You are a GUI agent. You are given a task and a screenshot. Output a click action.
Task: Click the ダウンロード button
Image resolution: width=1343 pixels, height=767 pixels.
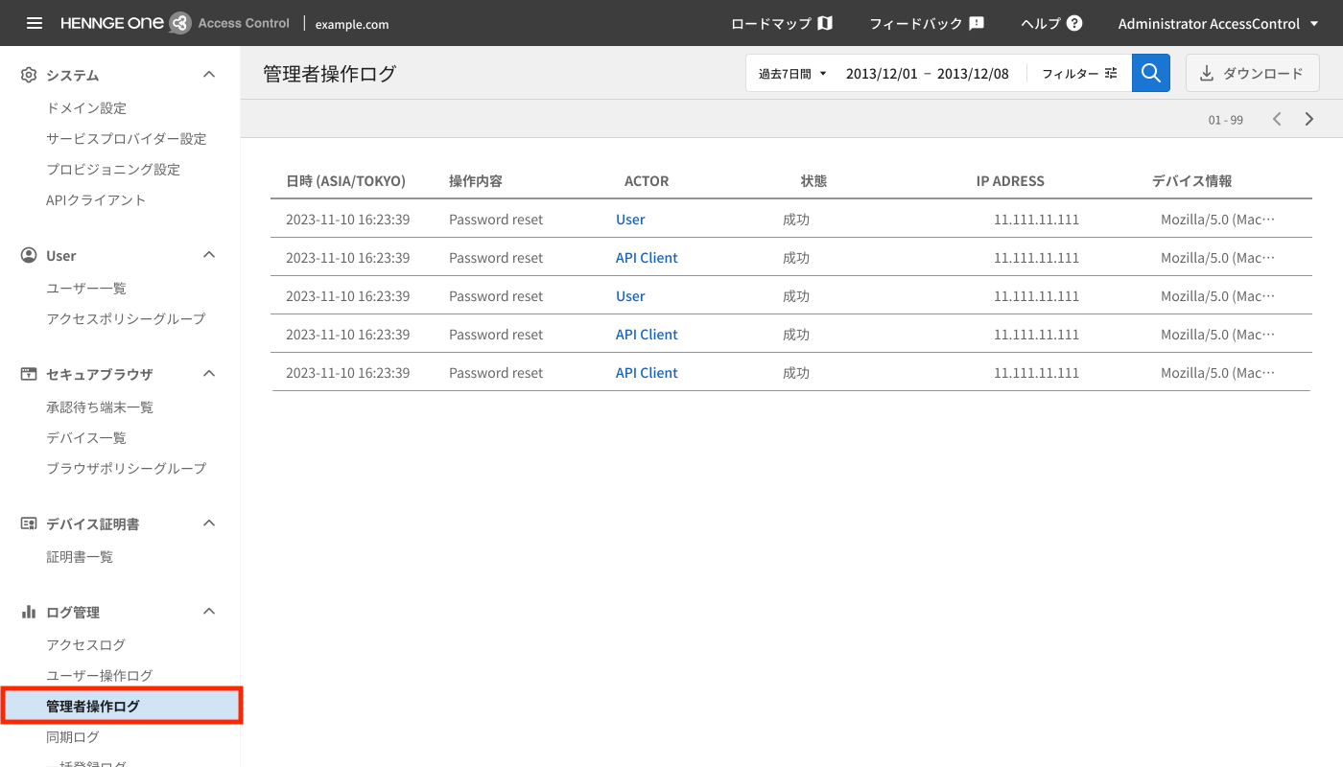click(x=1253, y=73)
